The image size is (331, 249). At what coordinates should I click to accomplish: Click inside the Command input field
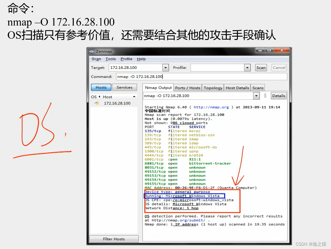pyautogui.click(x=184, y=77)
